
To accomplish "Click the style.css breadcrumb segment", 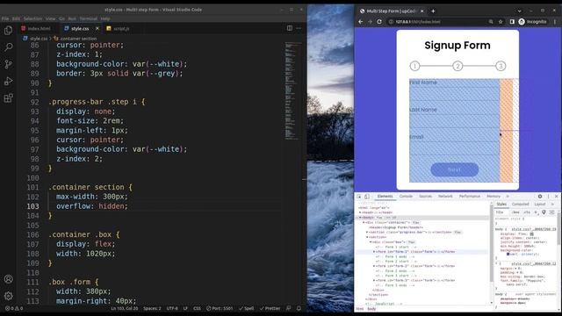I will [x=35, y=39].
